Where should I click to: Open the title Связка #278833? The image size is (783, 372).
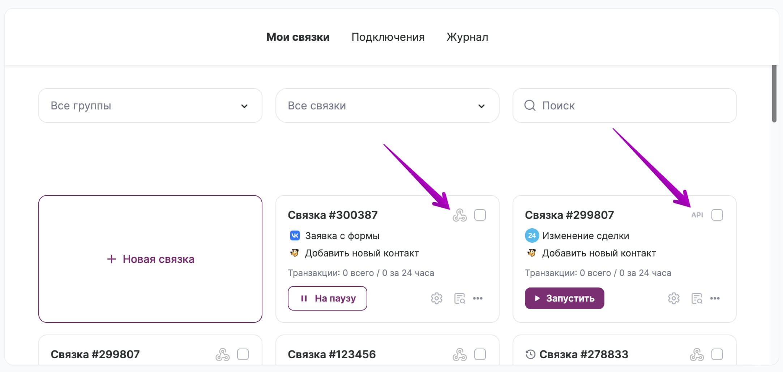[x=584, y=354]
